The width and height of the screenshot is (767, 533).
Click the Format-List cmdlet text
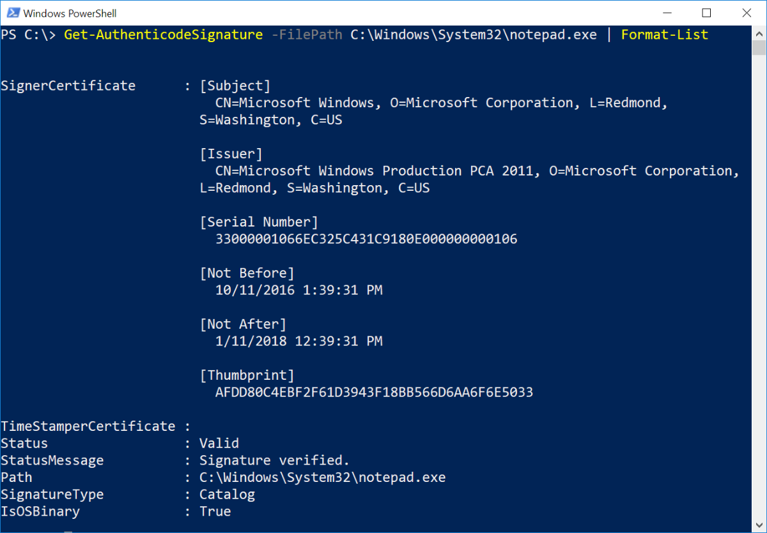[665, 34]
